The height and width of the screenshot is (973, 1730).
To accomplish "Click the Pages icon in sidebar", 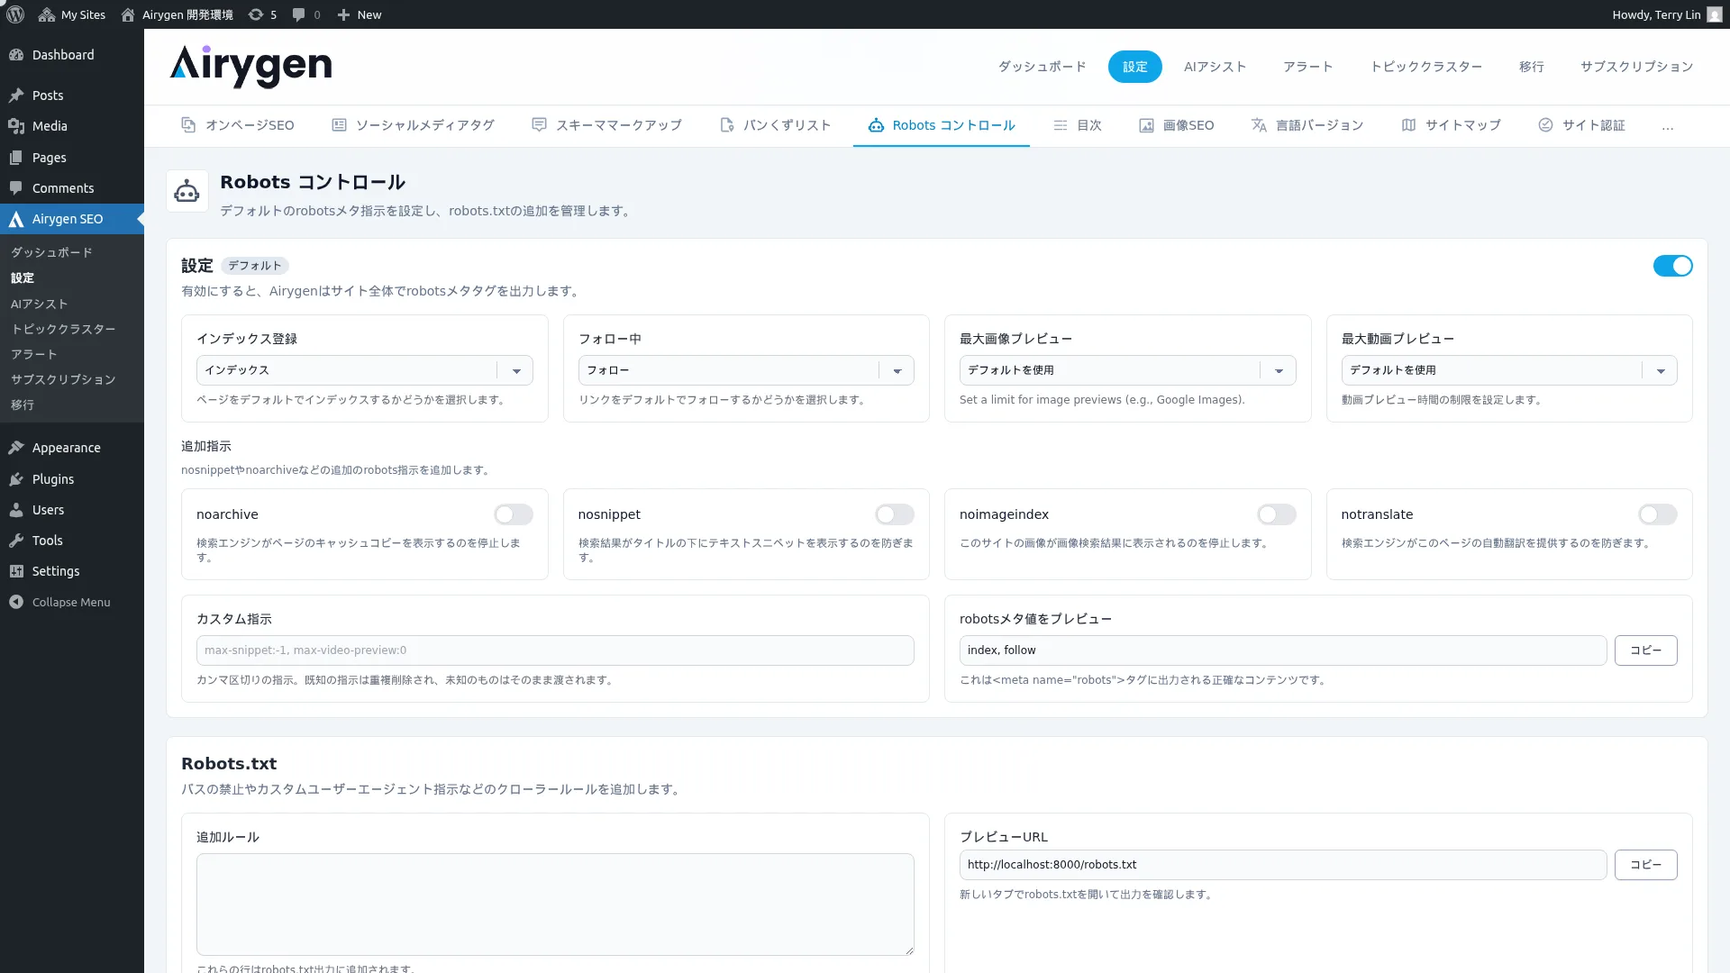I will point(16,158).
